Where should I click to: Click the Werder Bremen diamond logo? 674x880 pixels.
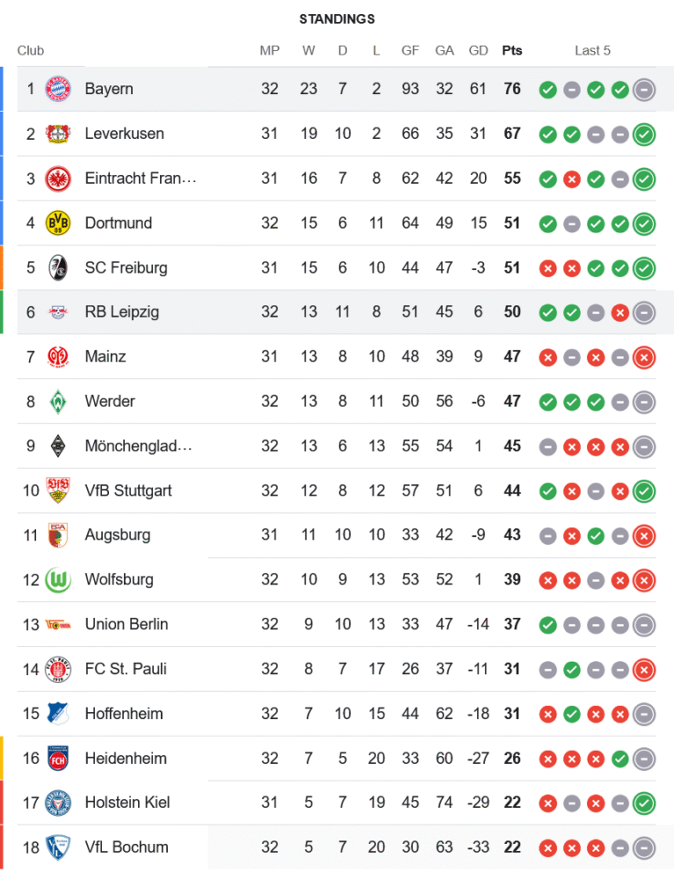57,401
